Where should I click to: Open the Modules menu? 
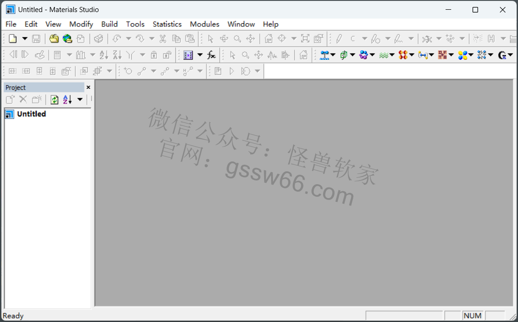[x=205, y=24]
